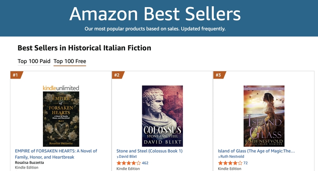318x171 pixels.
Task: Open the 462 reviews count link
Action: (145, 163)
